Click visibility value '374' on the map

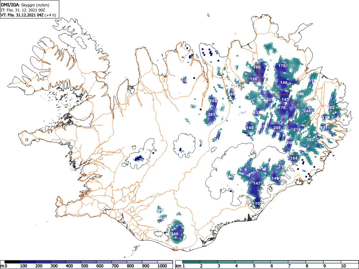tap(215, 139)
